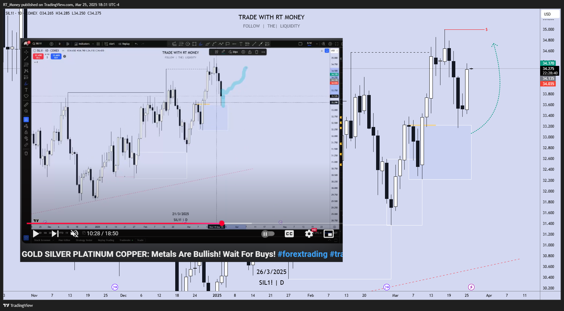This screenshot has height=311, width=564.
Task: Open the SIL1! symbol search
Action: pos(37,44)
